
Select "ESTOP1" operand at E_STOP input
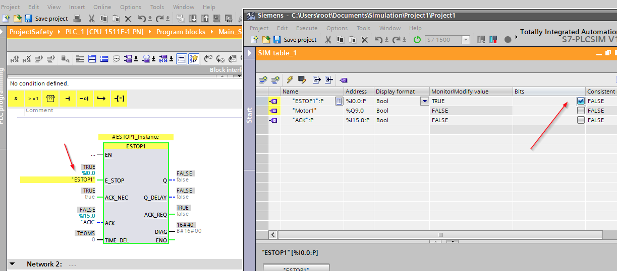84,179
